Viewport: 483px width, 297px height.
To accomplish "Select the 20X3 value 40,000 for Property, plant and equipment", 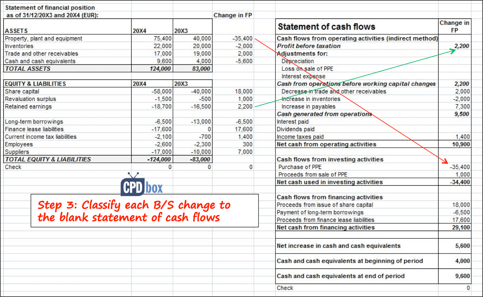I will click(202, 39).
